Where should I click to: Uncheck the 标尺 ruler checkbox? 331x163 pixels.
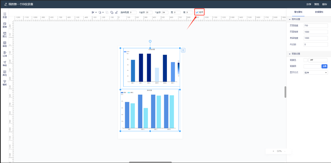pyautogui.click(x=197, y=12)
